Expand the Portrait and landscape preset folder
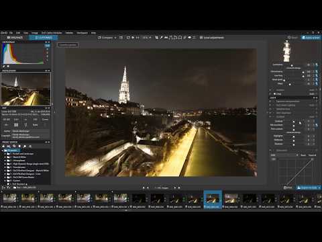This screenshot has height=242, width=322. point(5,154)
